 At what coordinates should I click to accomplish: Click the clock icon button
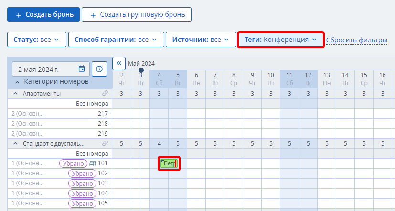pyautogui.click(x=99, y=69)
